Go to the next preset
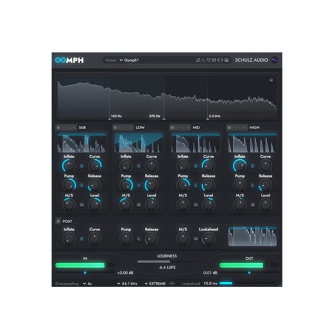This screenshot has height=334, width=334. click(222, 60)
